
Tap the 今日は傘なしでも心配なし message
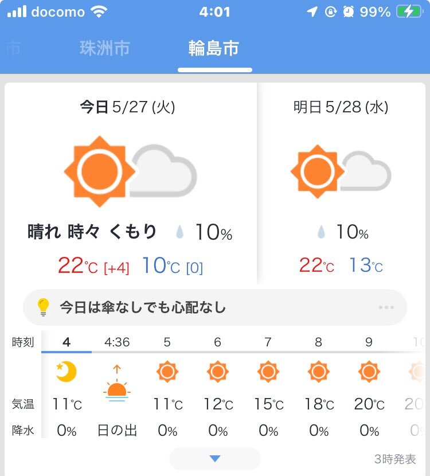coord(143,307)
